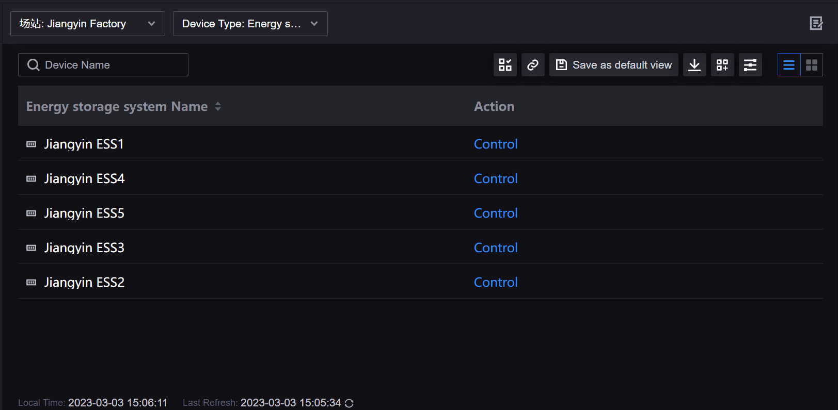Click the download arrow icon
This screenshot has height=410, width=838.
694,65
